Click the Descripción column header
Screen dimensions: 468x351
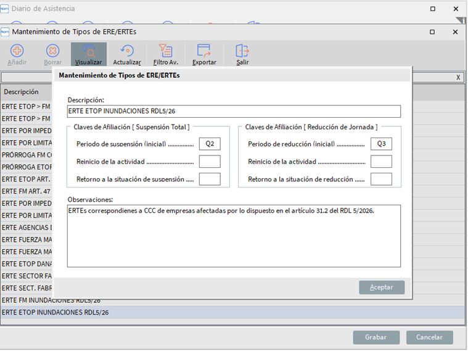pyautogui.click(x=22, y=92)
